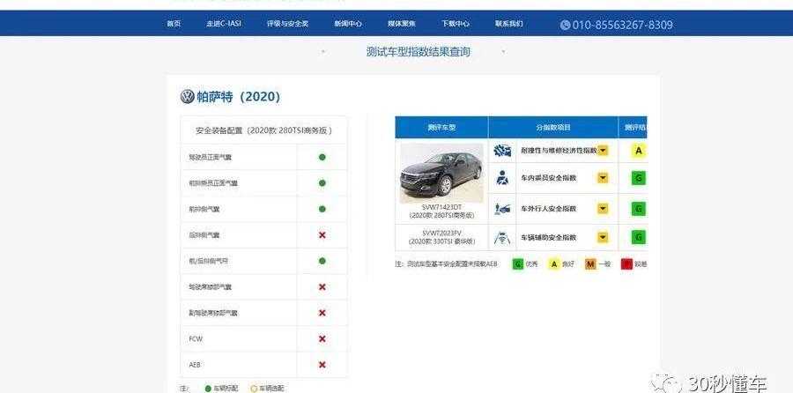Viewport: 793px width, 393px height.
Task: Click the yellow A rating for 耐撞性与维修经济性指数
Action: pos(639,151)
